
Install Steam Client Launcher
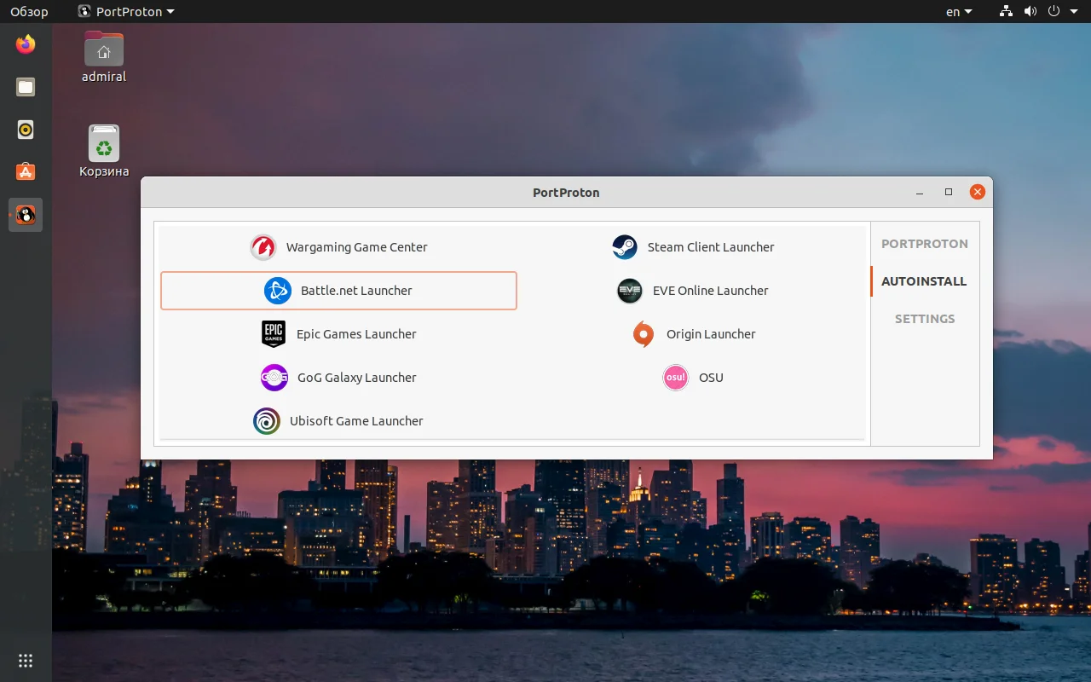coord(693,247)
